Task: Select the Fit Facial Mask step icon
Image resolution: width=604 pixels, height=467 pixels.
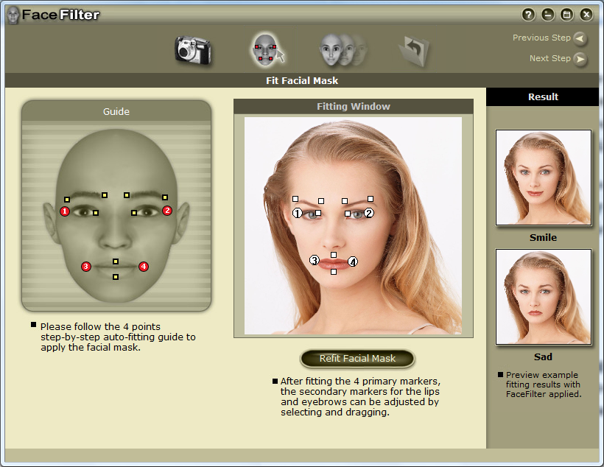Action: coord(267,49)
